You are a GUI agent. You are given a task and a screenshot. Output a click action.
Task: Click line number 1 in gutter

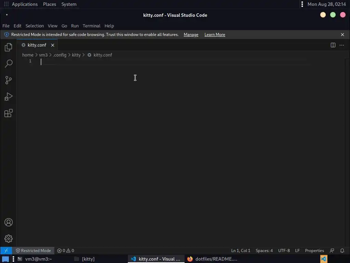tap(30, 61)
